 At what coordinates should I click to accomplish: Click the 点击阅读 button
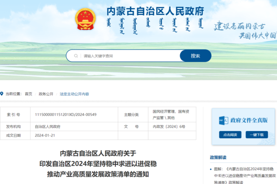tap(229, 135)
